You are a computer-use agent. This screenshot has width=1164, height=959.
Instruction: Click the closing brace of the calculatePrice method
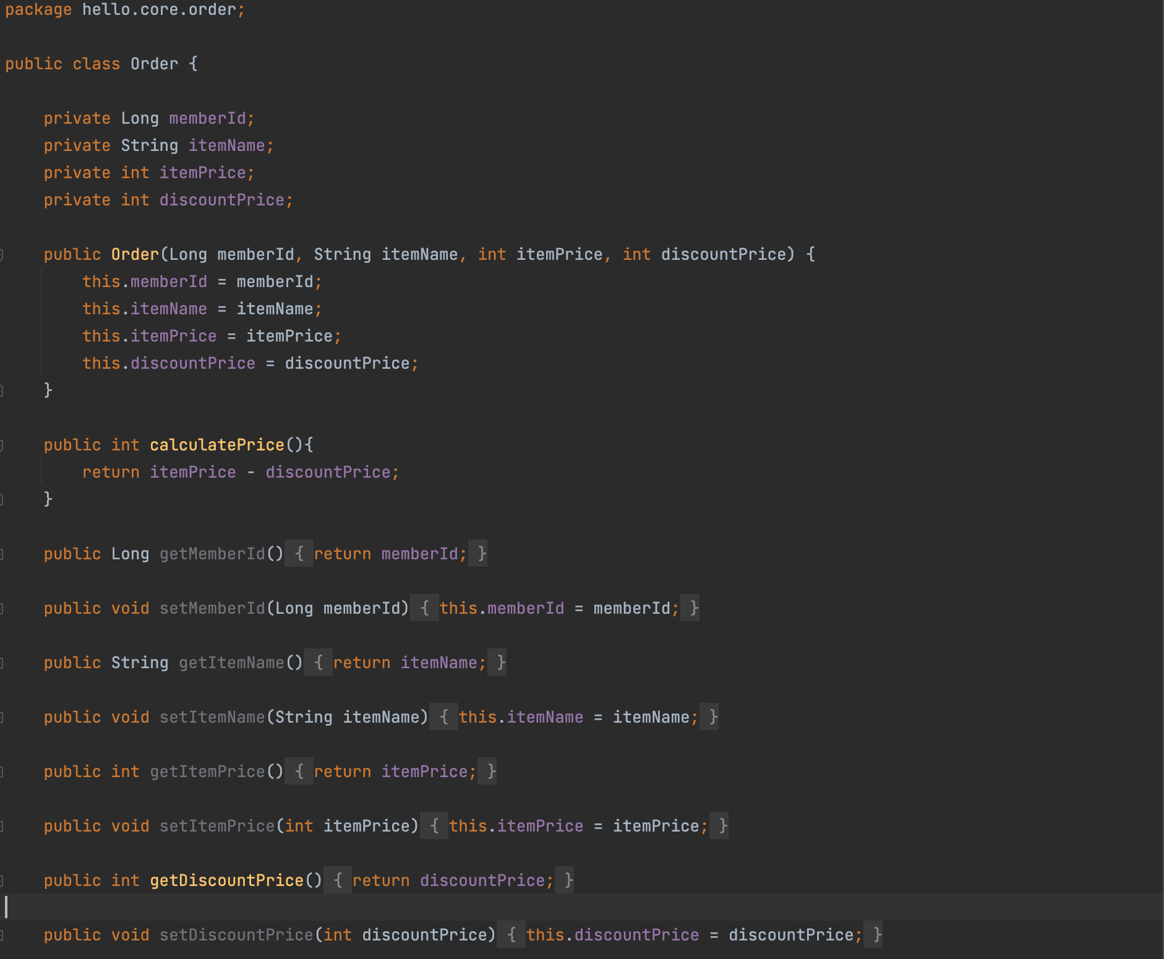(x=48, y=499)
